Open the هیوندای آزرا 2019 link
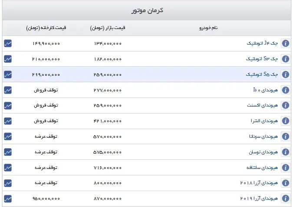This screenshot has height=207, width=293. point(259,198)
